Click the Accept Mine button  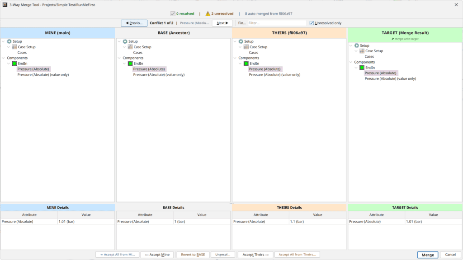pos(157,255)
